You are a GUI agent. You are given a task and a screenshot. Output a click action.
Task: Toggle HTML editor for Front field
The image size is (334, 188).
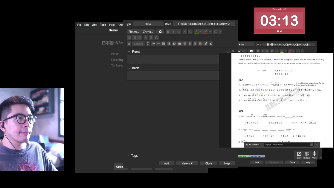pyautogui.click(x=228, y=52)
